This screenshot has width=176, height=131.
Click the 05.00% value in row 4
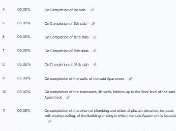24,10
